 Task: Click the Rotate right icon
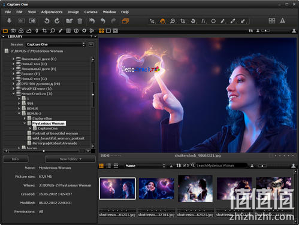(57, 21)
